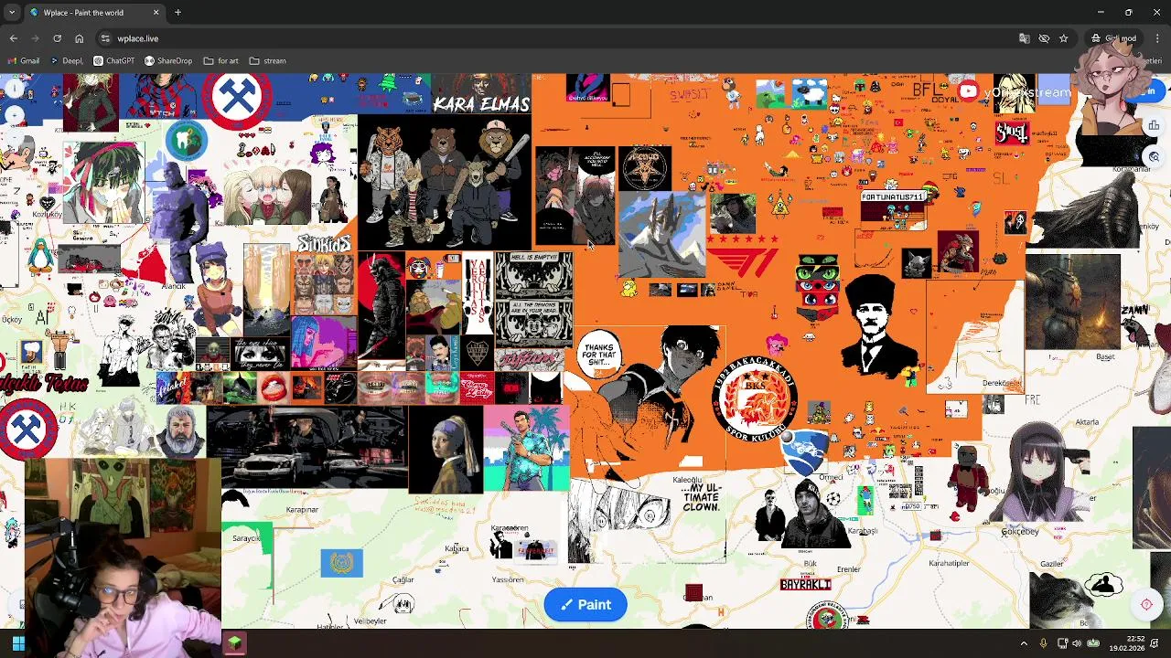Click the locate-me crosshair button
The image size is (1171, 658).
point(1146,604)
